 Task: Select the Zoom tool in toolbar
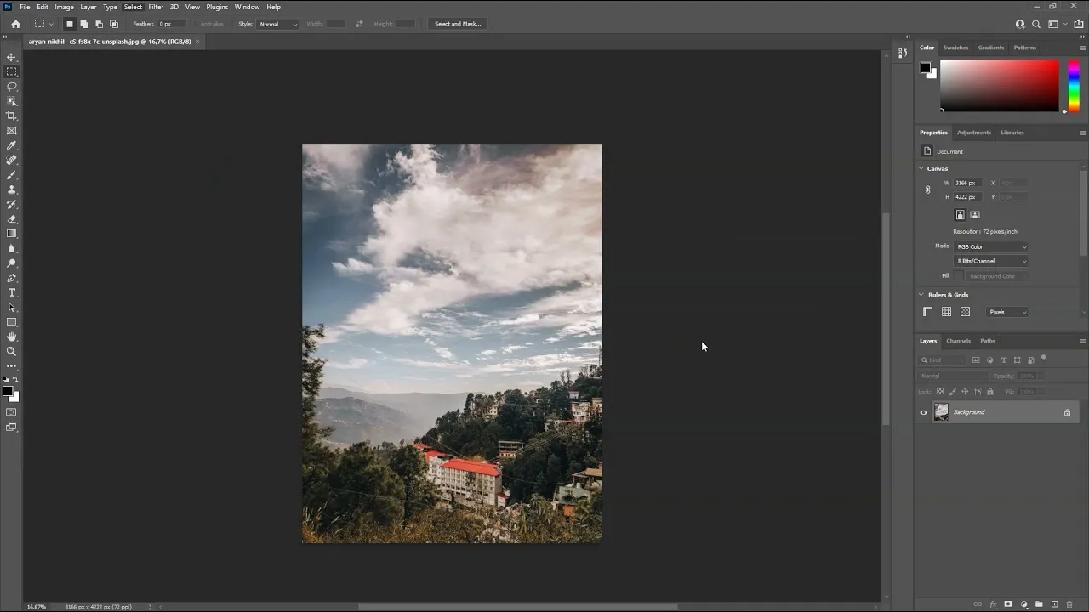(12, 351)
